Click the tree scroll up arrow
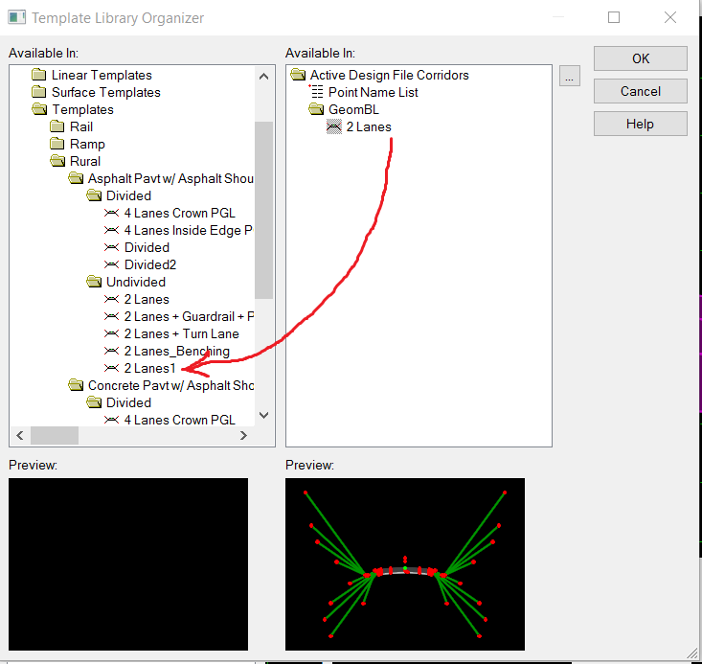Image resolution: width=702 pixels, height=664 pixels. coord(263,77)
